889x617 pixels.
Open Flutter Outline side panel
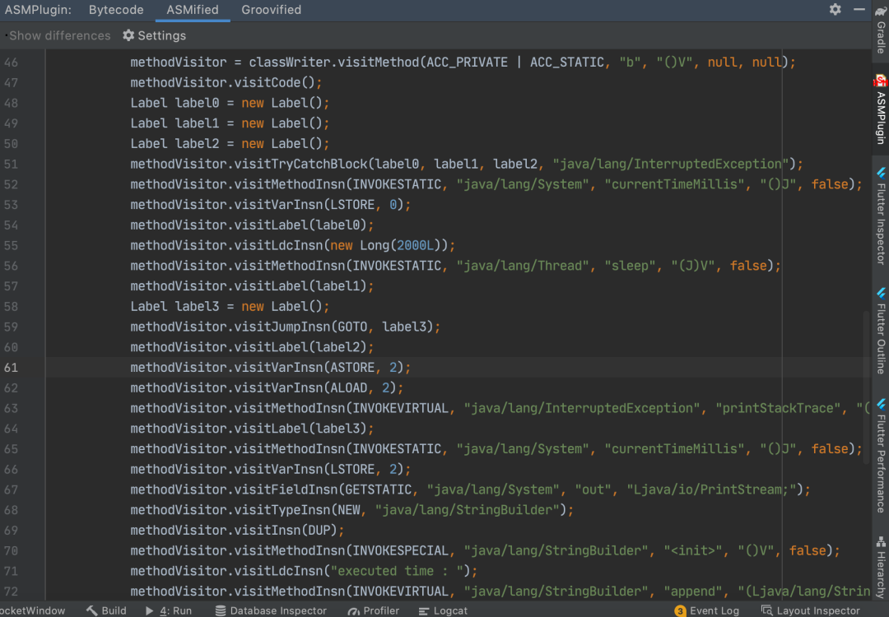click(881, 332)
